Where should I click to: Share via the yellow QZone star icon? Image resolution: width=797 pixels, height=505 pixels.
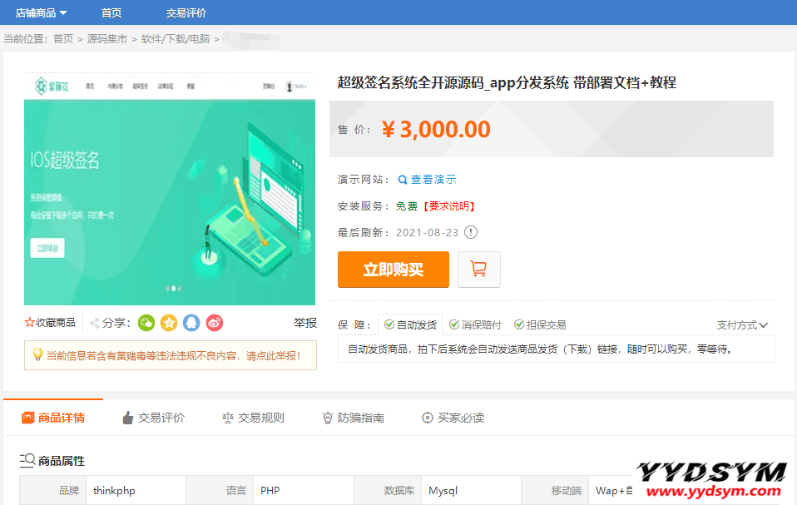(x=169, y=323)
